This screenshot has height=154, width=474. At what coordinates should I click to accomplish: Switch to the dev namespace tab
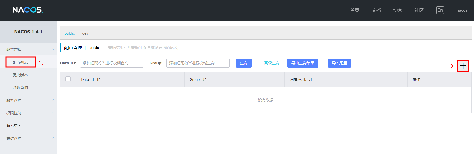click(85, 33)
